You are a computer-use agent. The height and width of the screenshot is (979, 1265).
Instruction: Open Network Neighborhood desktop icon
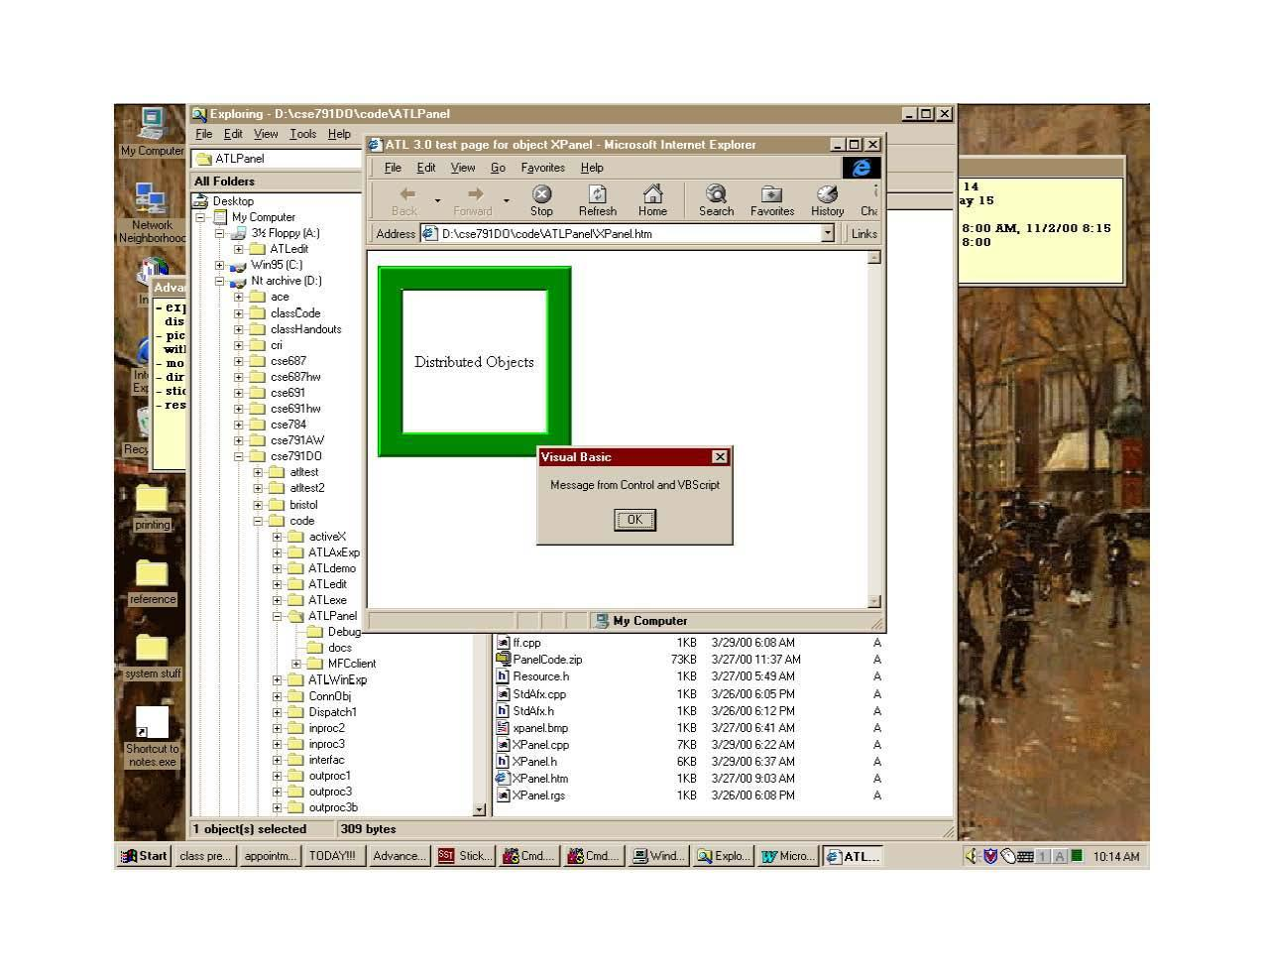tap(152, 213)
